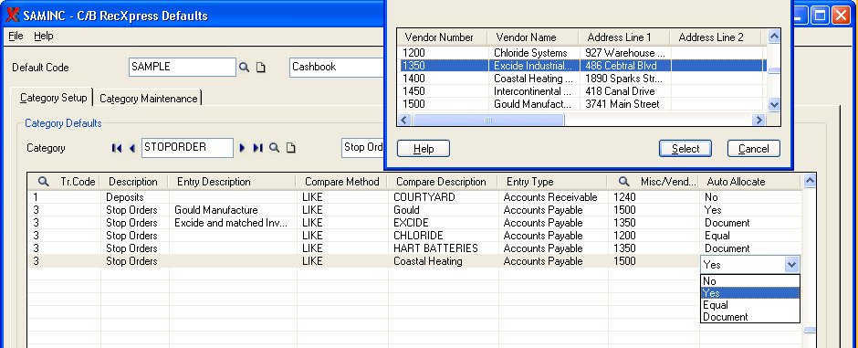Cancel the vendor finder dialog
Screen dimensions: 858x348
click(x=753, y=149)
